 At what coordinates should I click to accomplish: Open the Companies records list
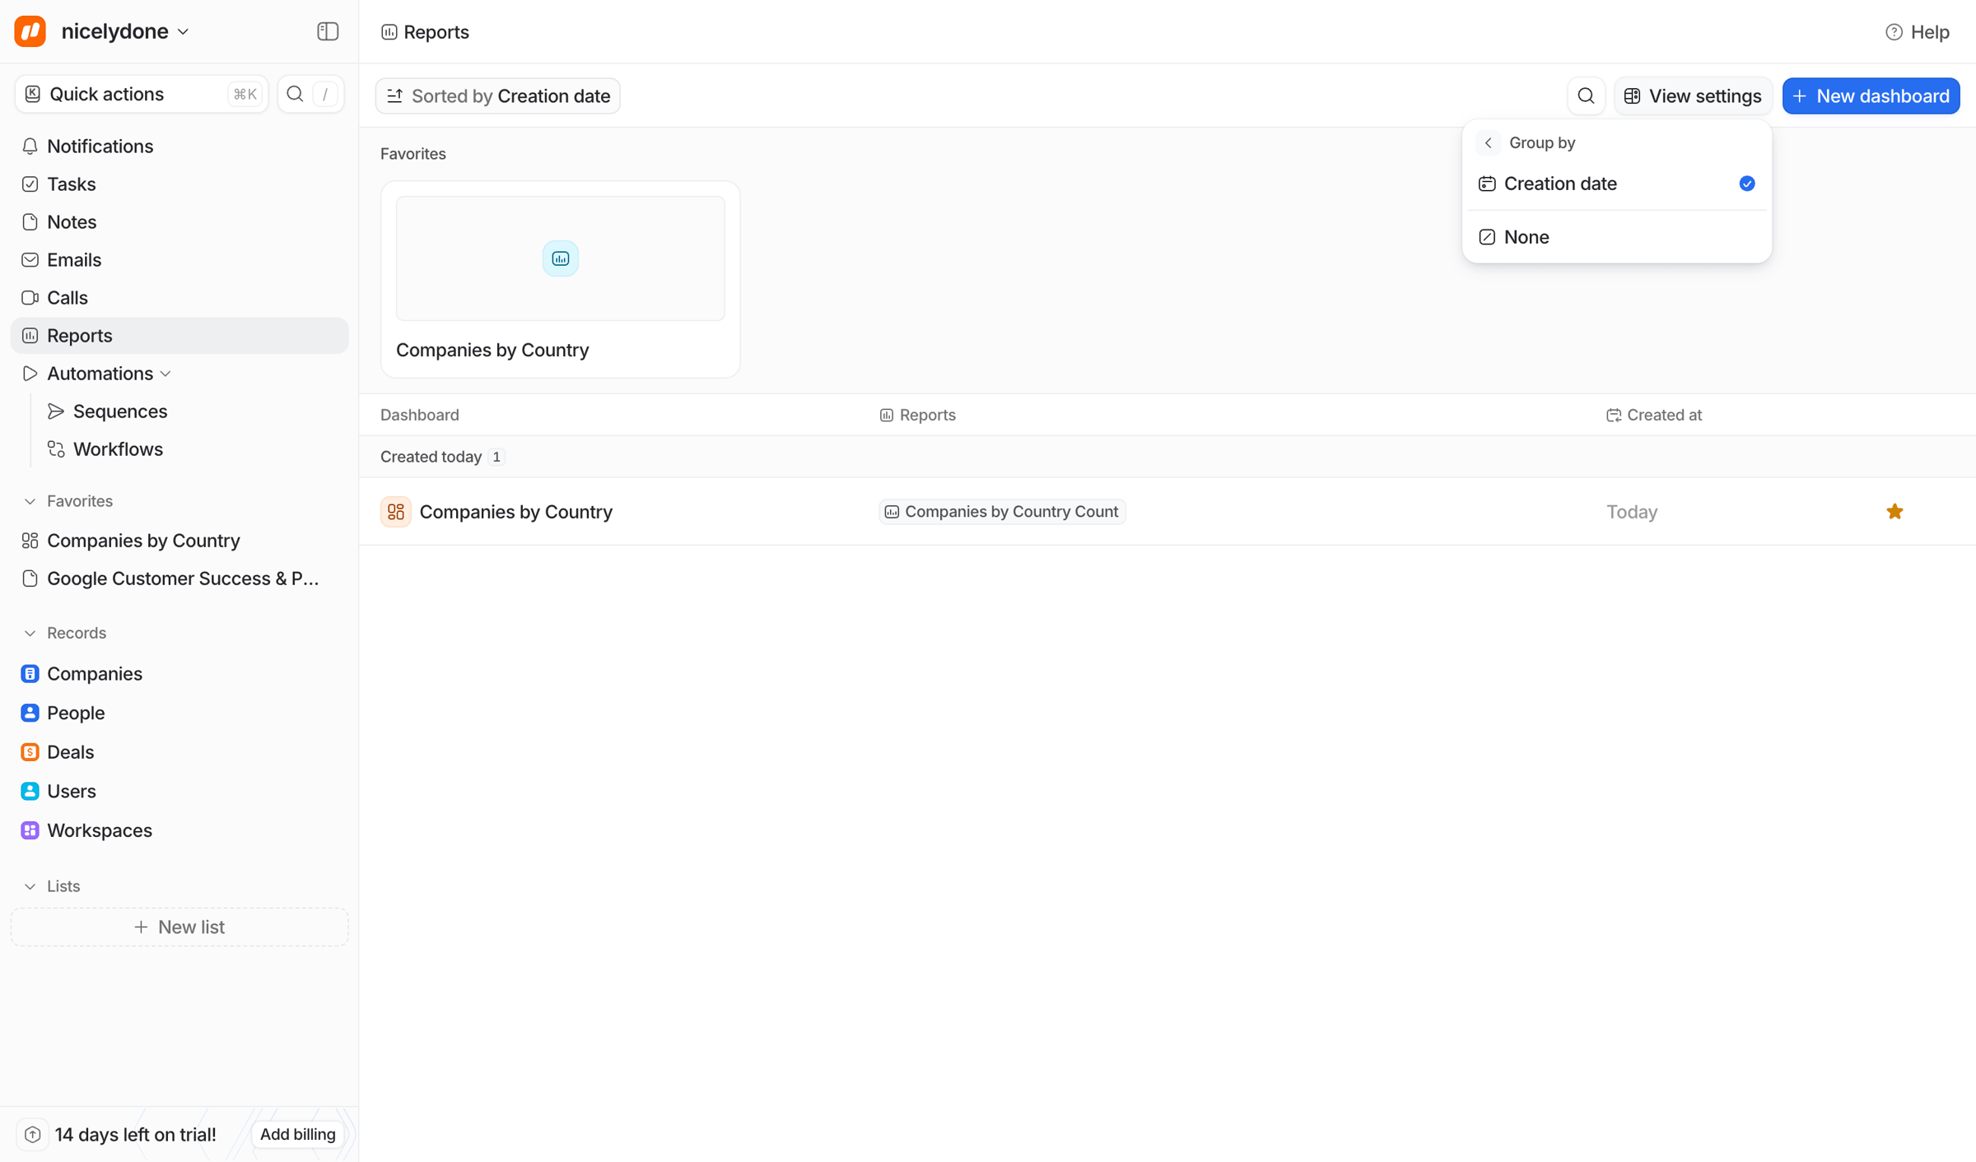[179, 674]
